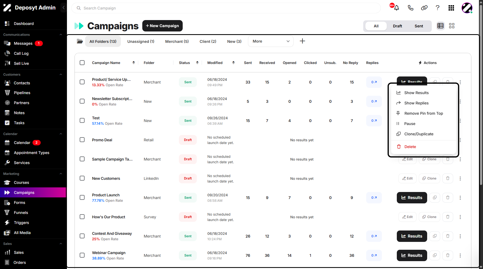
Task: Open the three-dot menu for How's Our Product
Action: click(460, 217)
